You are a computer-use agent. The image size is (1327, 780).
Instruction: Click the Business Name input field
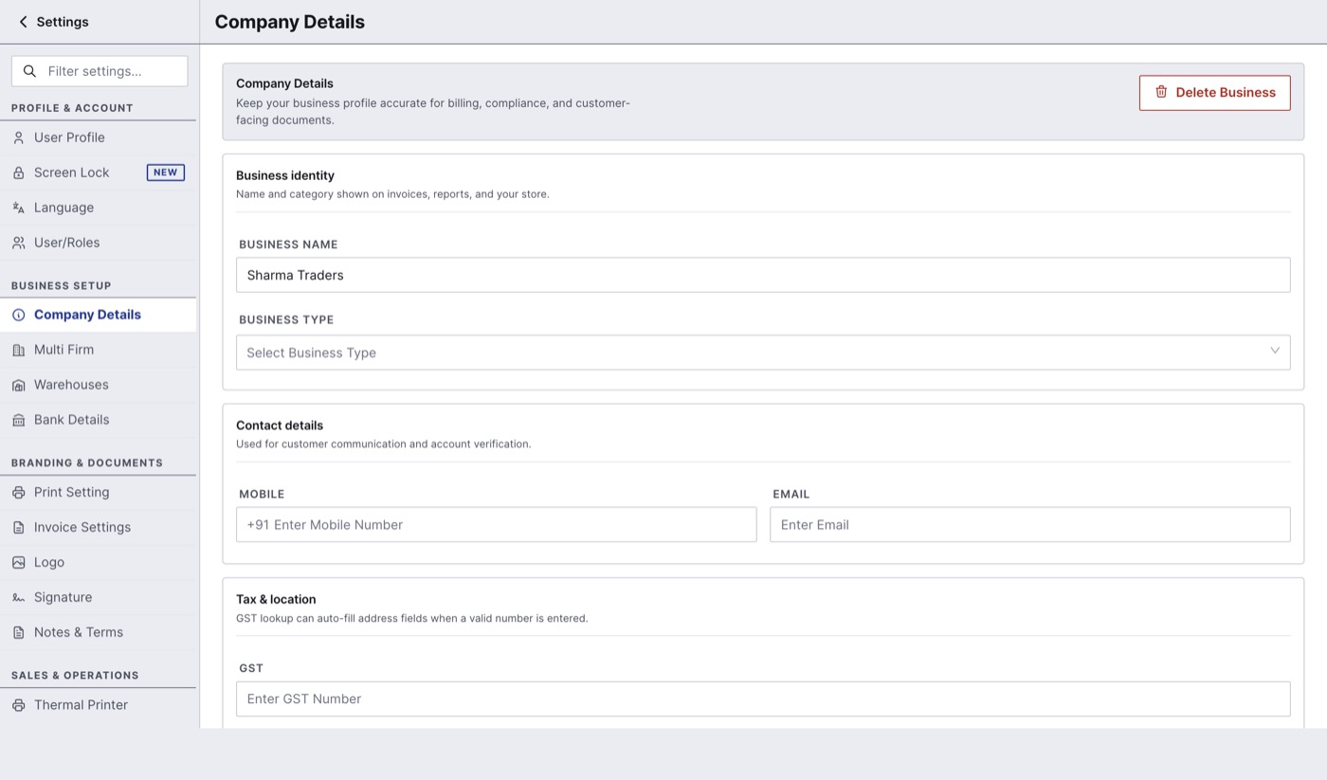click(x=763, y=275)
